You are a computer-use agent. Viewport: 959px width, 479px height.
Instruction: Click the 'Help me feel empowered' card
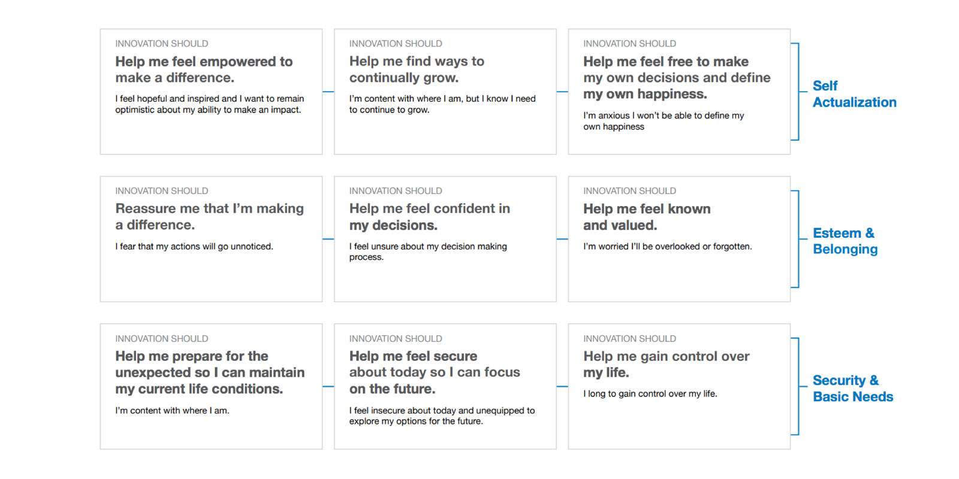pos(211,92)
